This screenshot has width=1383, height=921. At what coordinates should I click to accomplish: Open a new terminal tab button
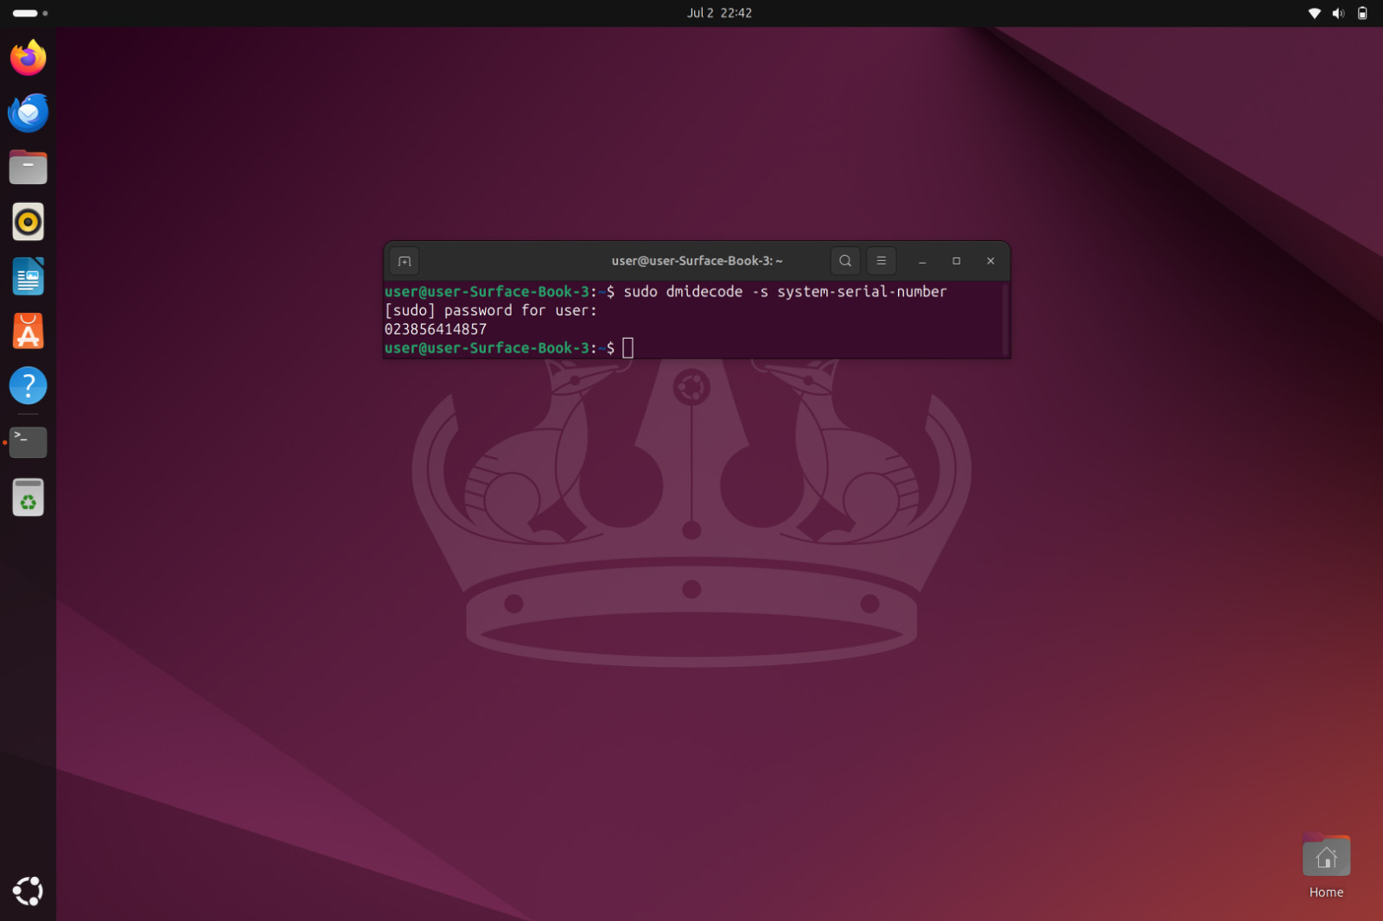pyautogui.click(x=405, y=261)
